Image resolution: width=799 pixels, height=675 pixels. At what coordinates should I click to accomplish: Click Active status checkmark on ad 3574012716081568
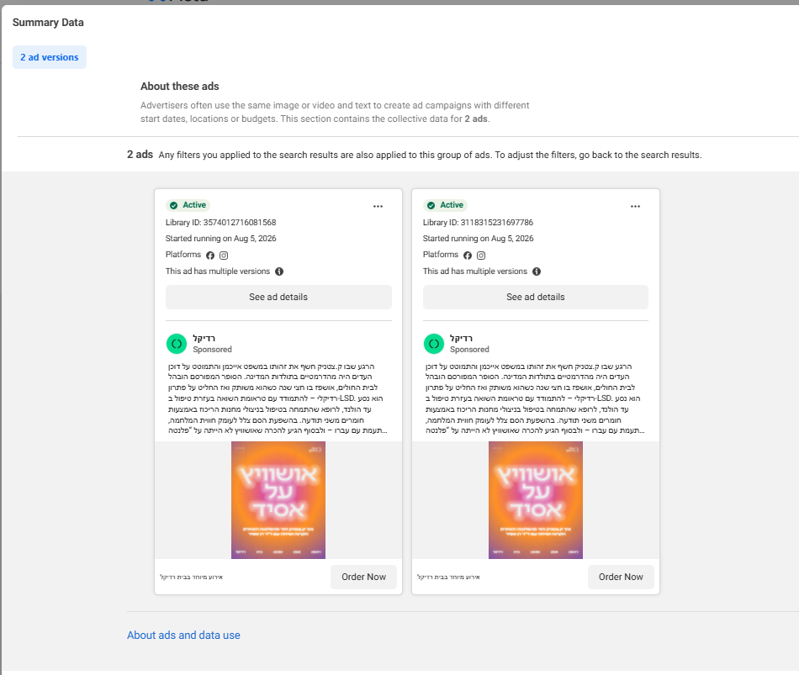[174, 205]
